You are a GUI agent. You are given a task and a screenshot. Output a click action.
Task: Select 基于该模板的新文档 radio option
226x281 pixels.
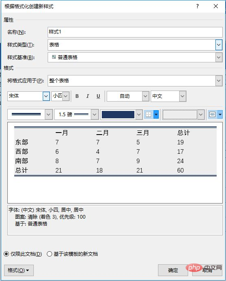tap(72, 254)
